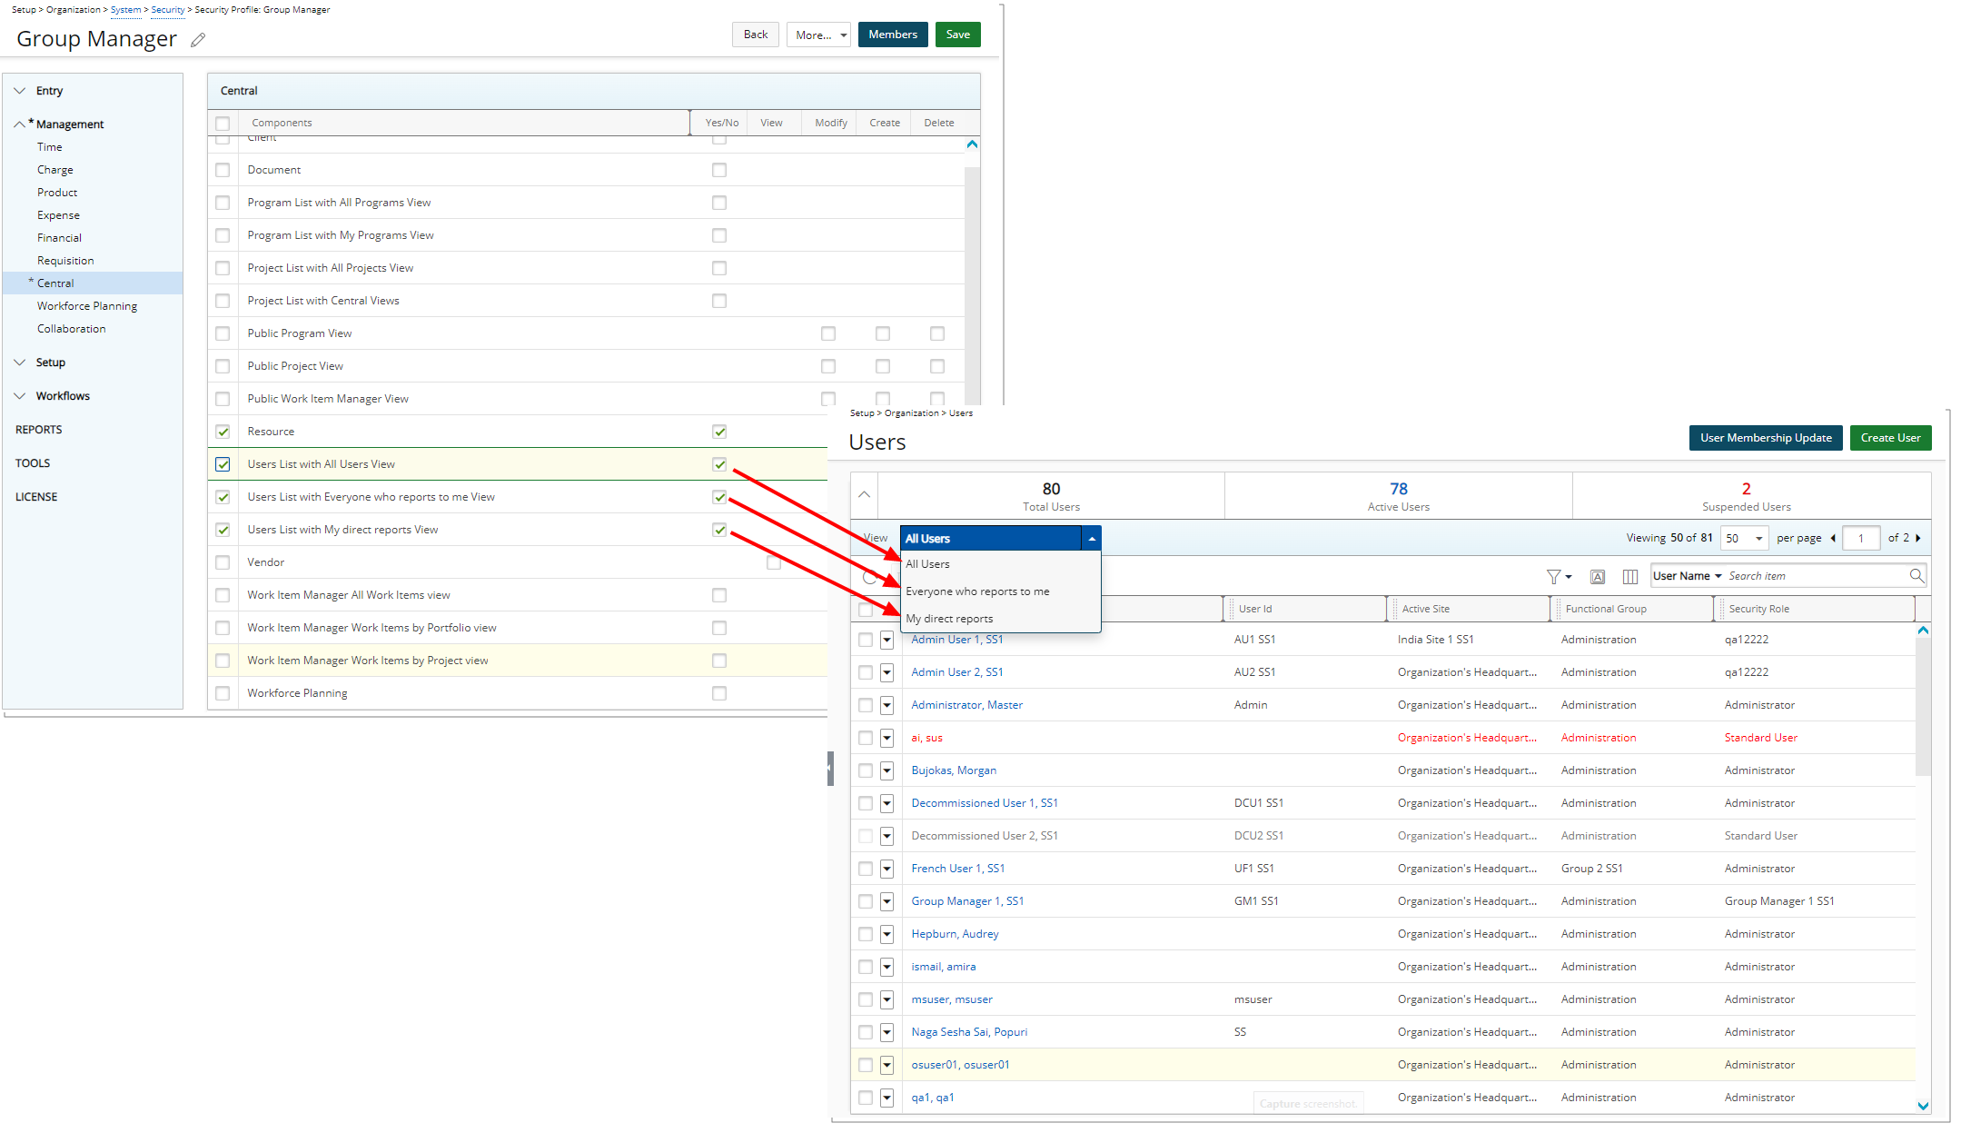Select 'My direct reports' in view list
This screenshot has height=1133, width=1961.
pos(949,619)
